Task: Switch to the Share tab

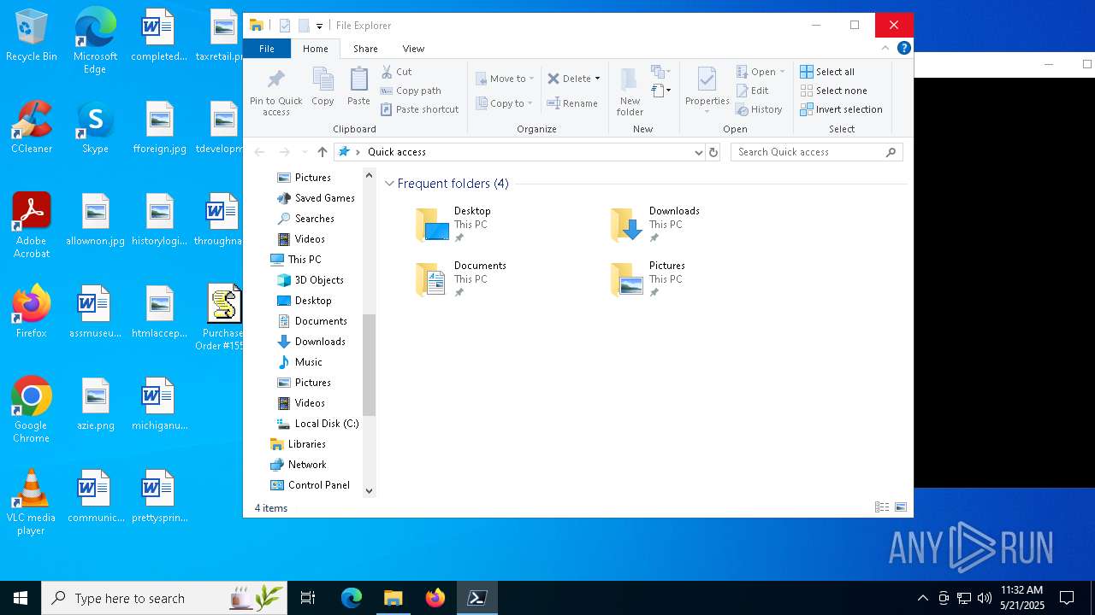Action: (365, 49)
